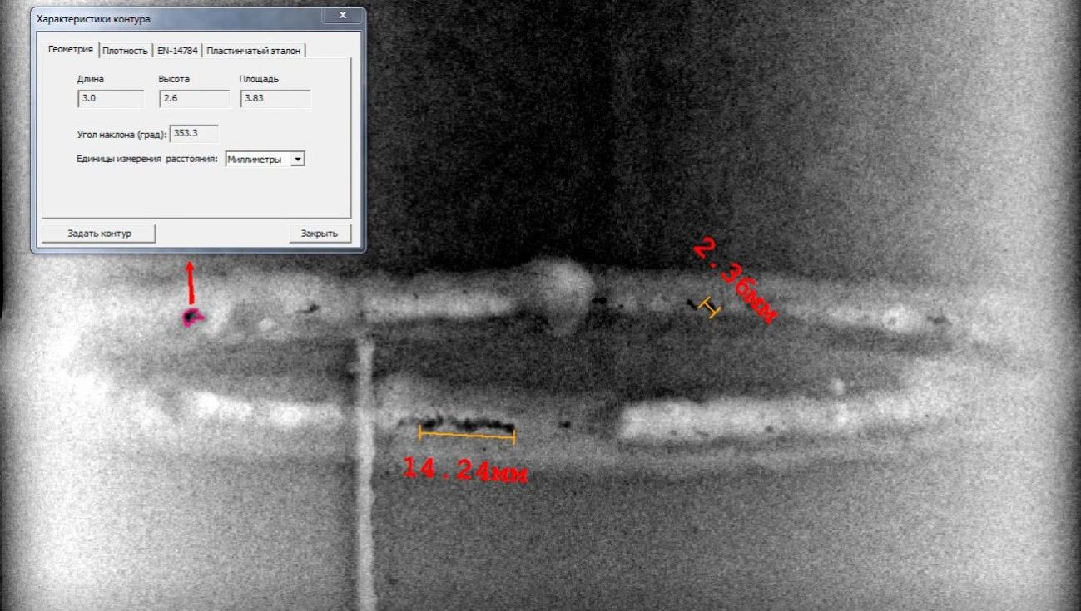Expand the Миллиметры units dropdown arrow

(298, 159)
